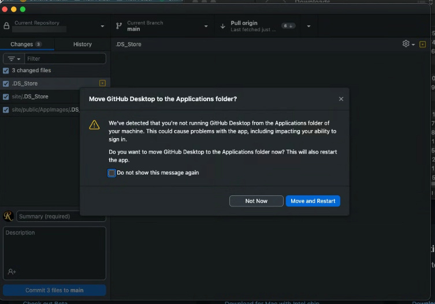Uncheck site/public/AppImages/.DS_Store checkbox
435x304 pixels.
(6, 110)
